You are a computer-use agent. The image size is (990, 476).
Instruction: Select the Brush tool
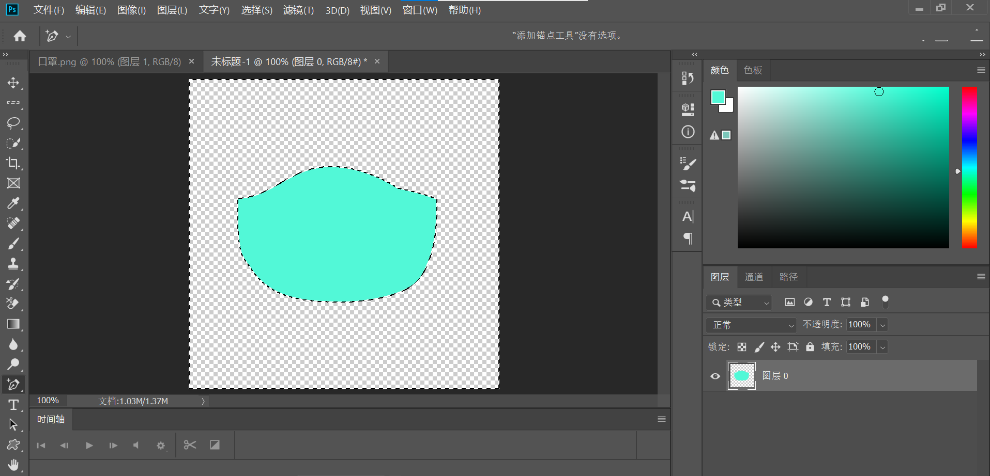pyautogui.click(x=13, y=244)
